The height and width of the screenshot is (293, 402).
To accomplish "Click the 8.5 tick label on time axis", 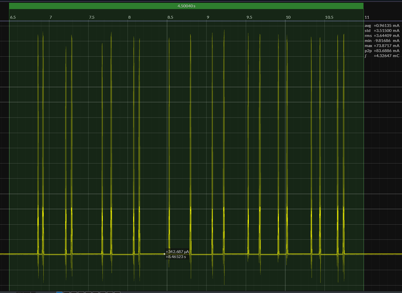I will pyautogui.click(x=170, y=17).
